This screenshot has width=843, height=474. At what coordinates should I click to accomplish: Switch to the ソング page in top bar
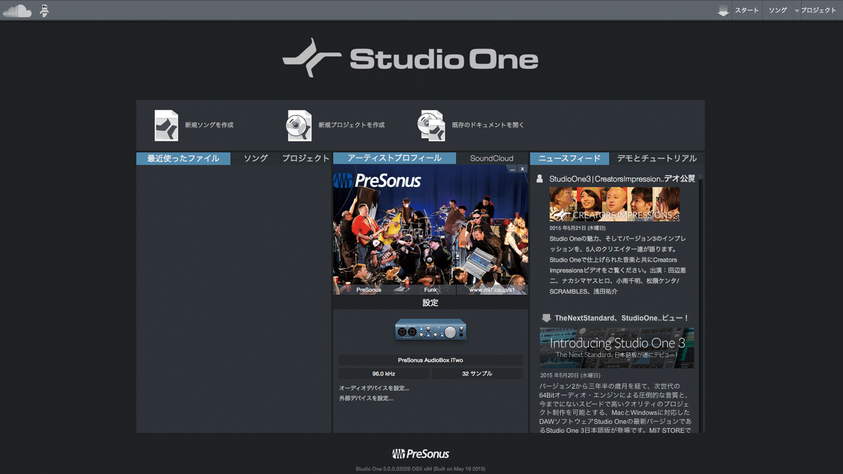point(778,10)
